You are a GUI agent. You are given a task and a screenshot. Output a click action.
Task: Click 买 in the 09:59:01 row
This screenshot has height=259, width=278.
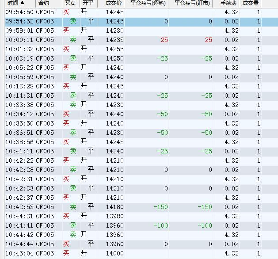click(x=66, y=30)
